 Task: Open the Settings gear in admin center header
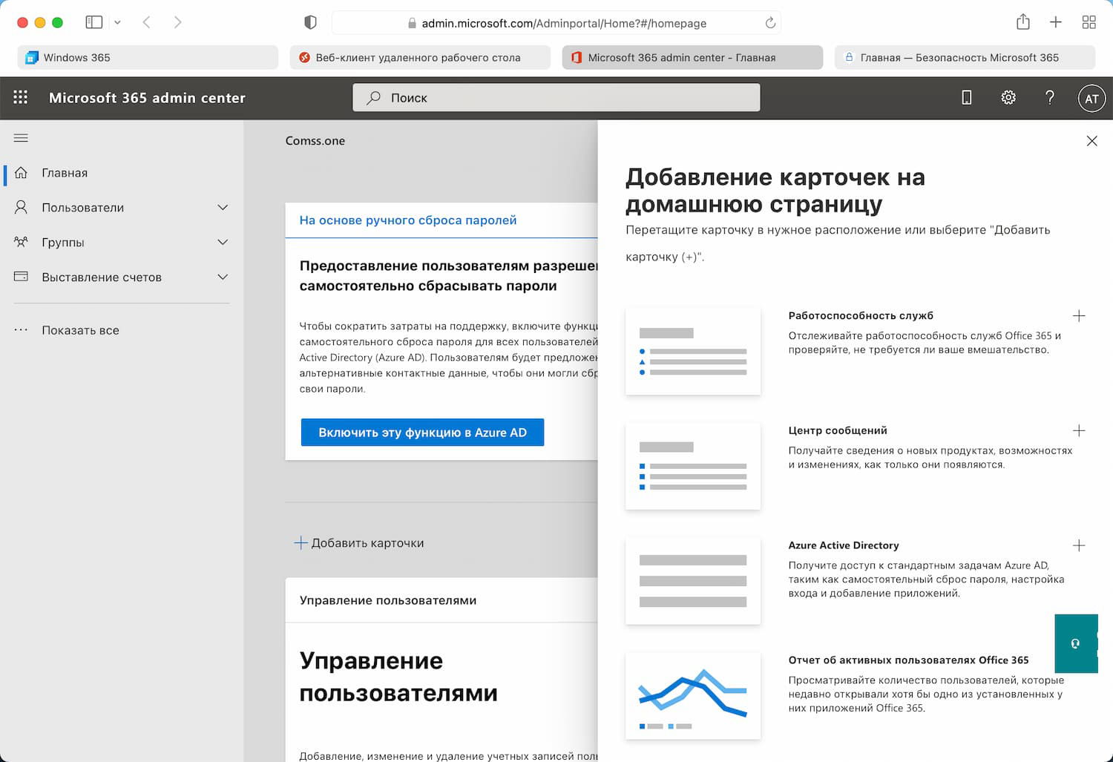pyautogui.click(x=1008, y=97)
